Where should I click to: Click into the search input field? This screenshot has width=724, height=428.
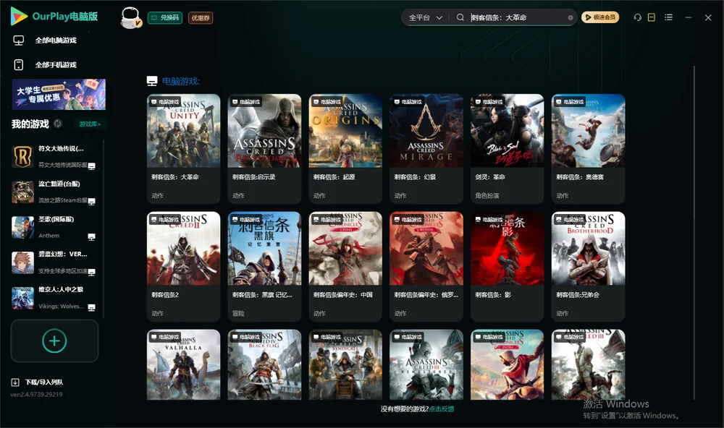click(x=517, y=17)
